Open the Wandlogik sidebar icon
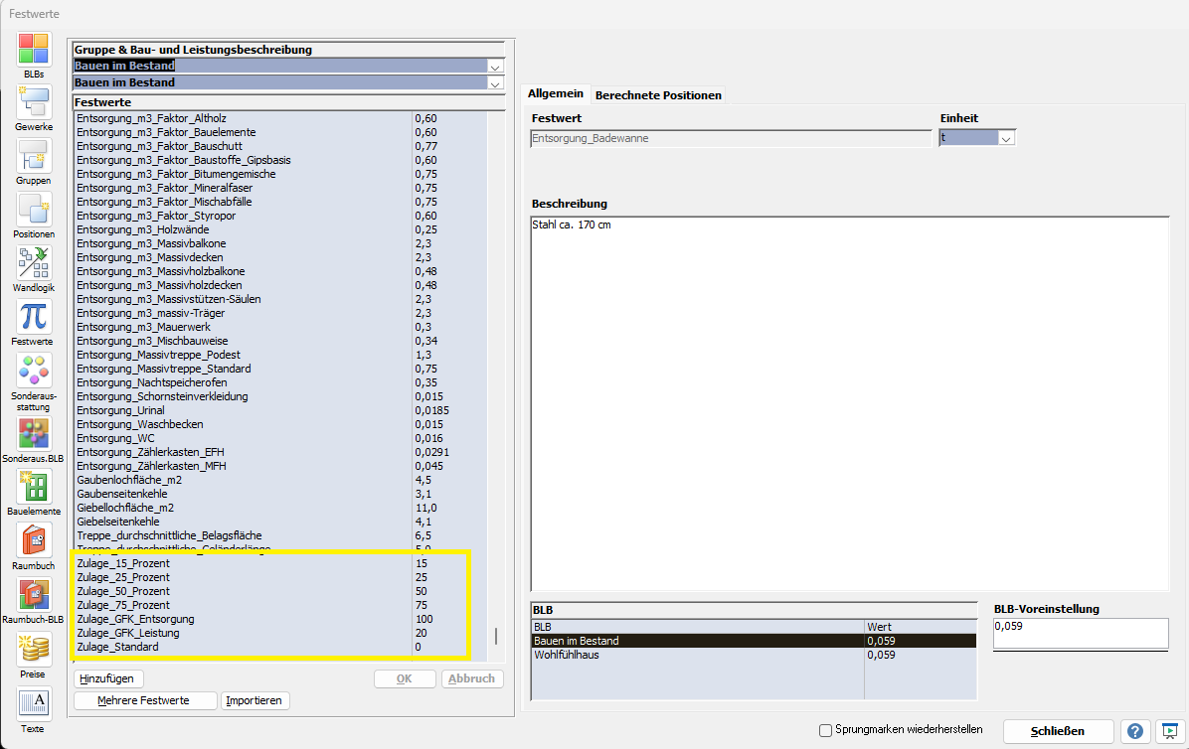The width and height of the screenshot is (1189, 749). [34, 263]
